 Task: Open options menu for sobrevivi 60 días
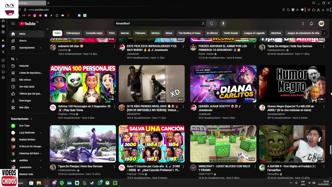pos(114,46)
